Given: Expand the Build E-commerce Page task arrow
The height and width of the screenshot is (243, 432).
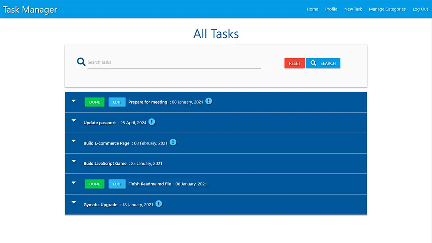Looking at the screenshot, I should [74, 141].
